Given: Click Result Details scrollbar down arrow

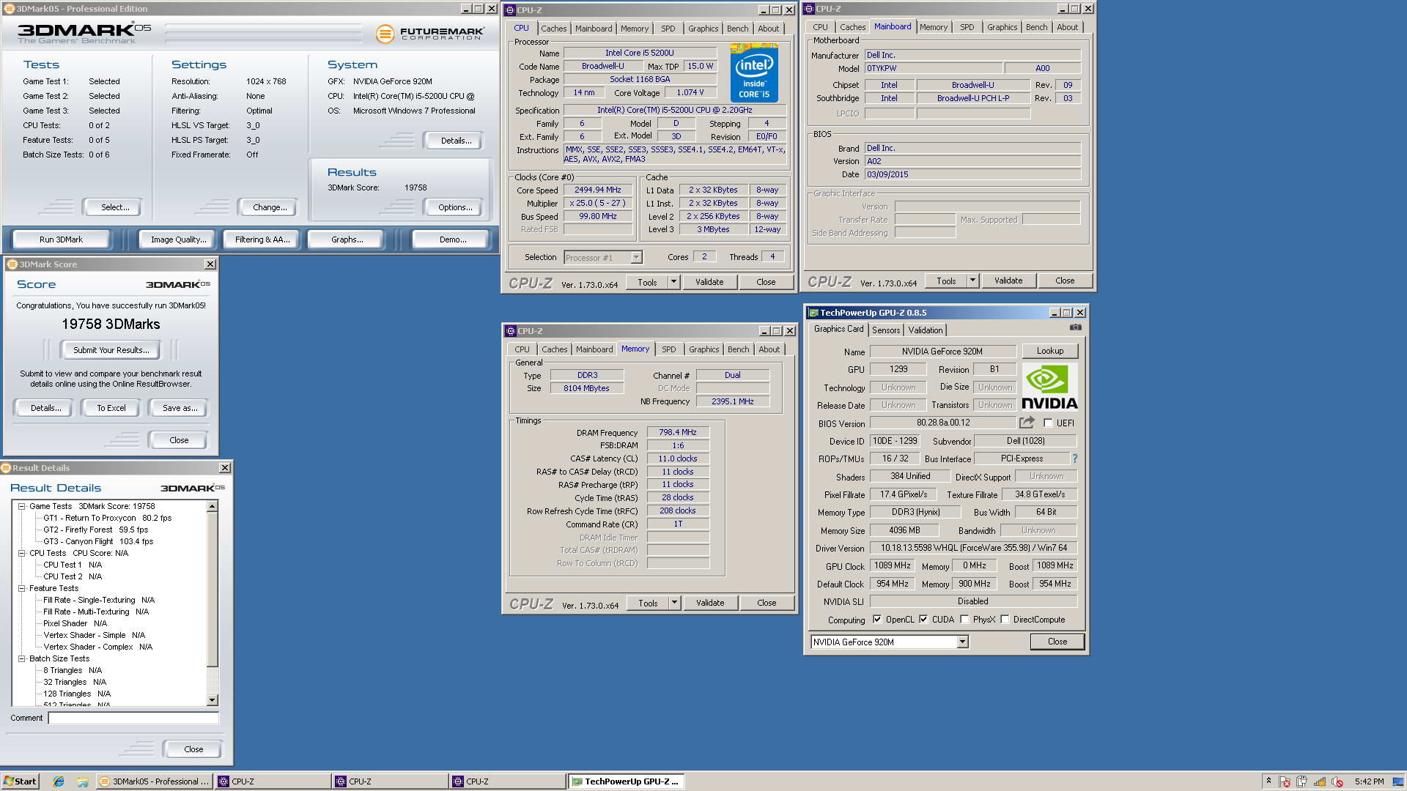Looking at the screenshot, I should point(213,700).
